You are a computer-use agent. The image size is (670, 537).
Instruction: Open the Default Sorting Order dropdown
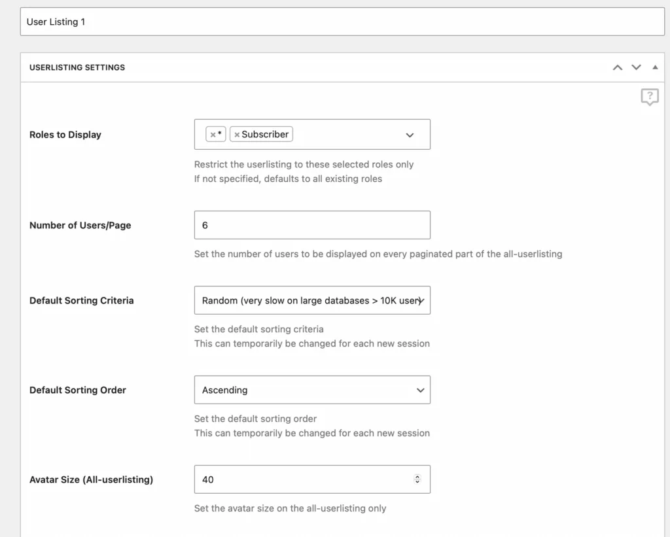coord(312,390)
